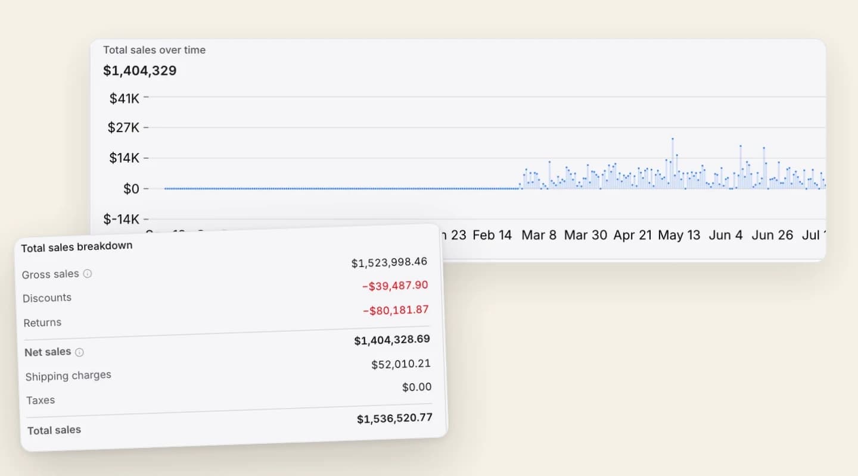Click the Apr 21 date label
The height and width of the screenshot is (476, 858).
point(633,235)
